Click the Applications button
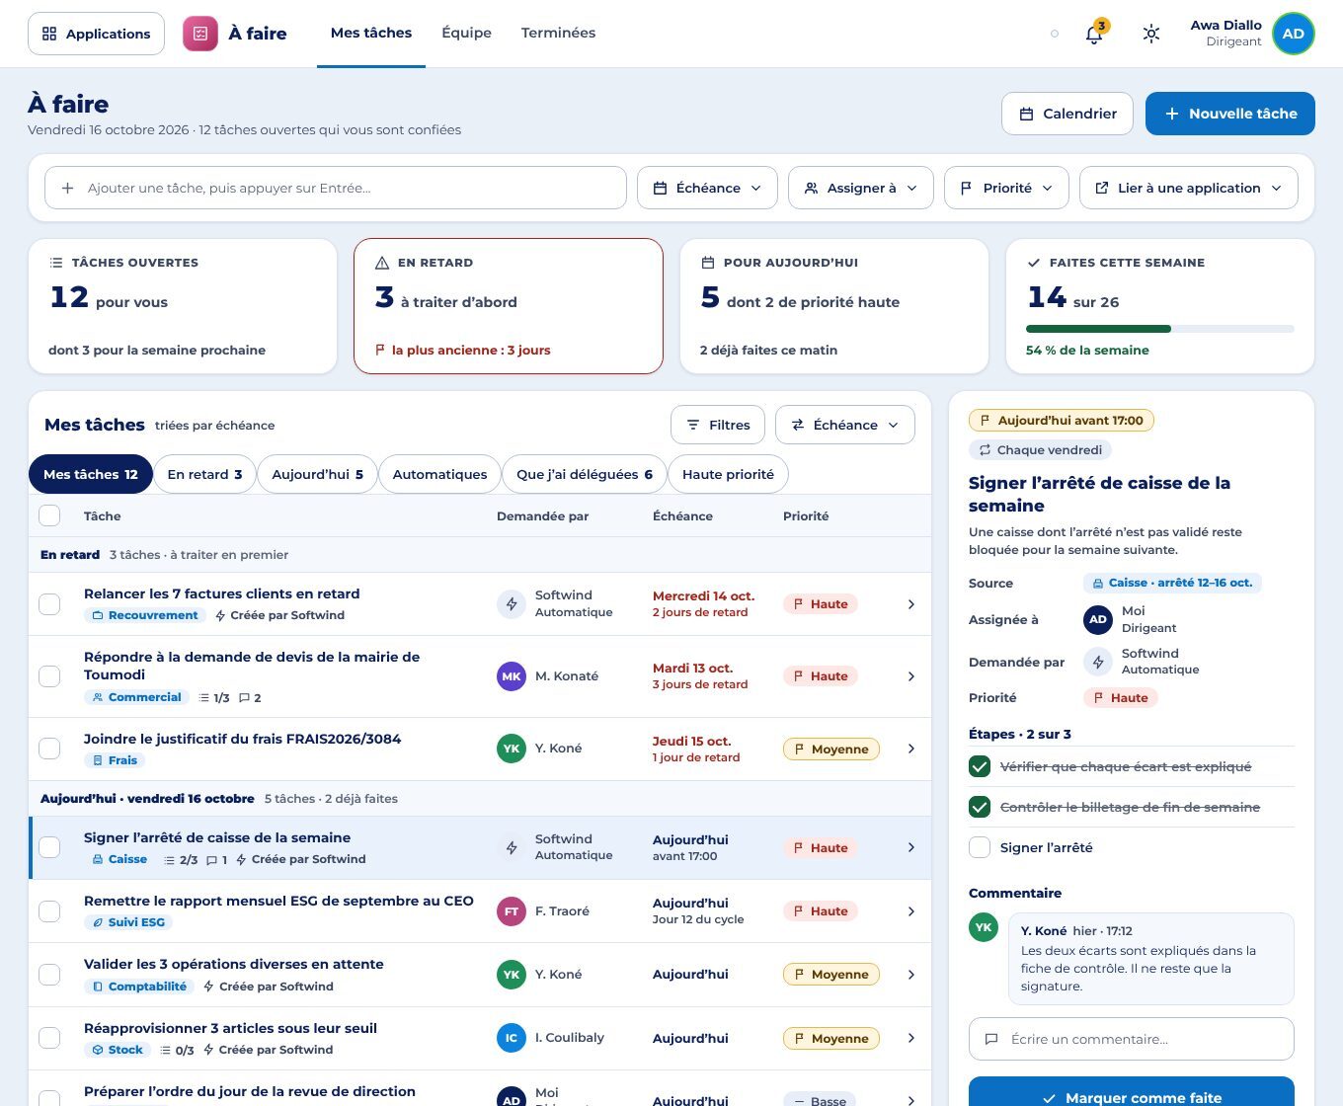1343x1106 pixels. click(x=96, y=34)
